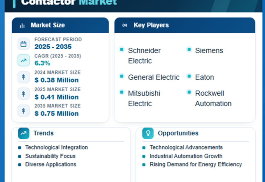The height and width of the screenshot is (182, 265).
Task: Click the bullet icon next to Eaton
Action: click(x=189, y=76)
